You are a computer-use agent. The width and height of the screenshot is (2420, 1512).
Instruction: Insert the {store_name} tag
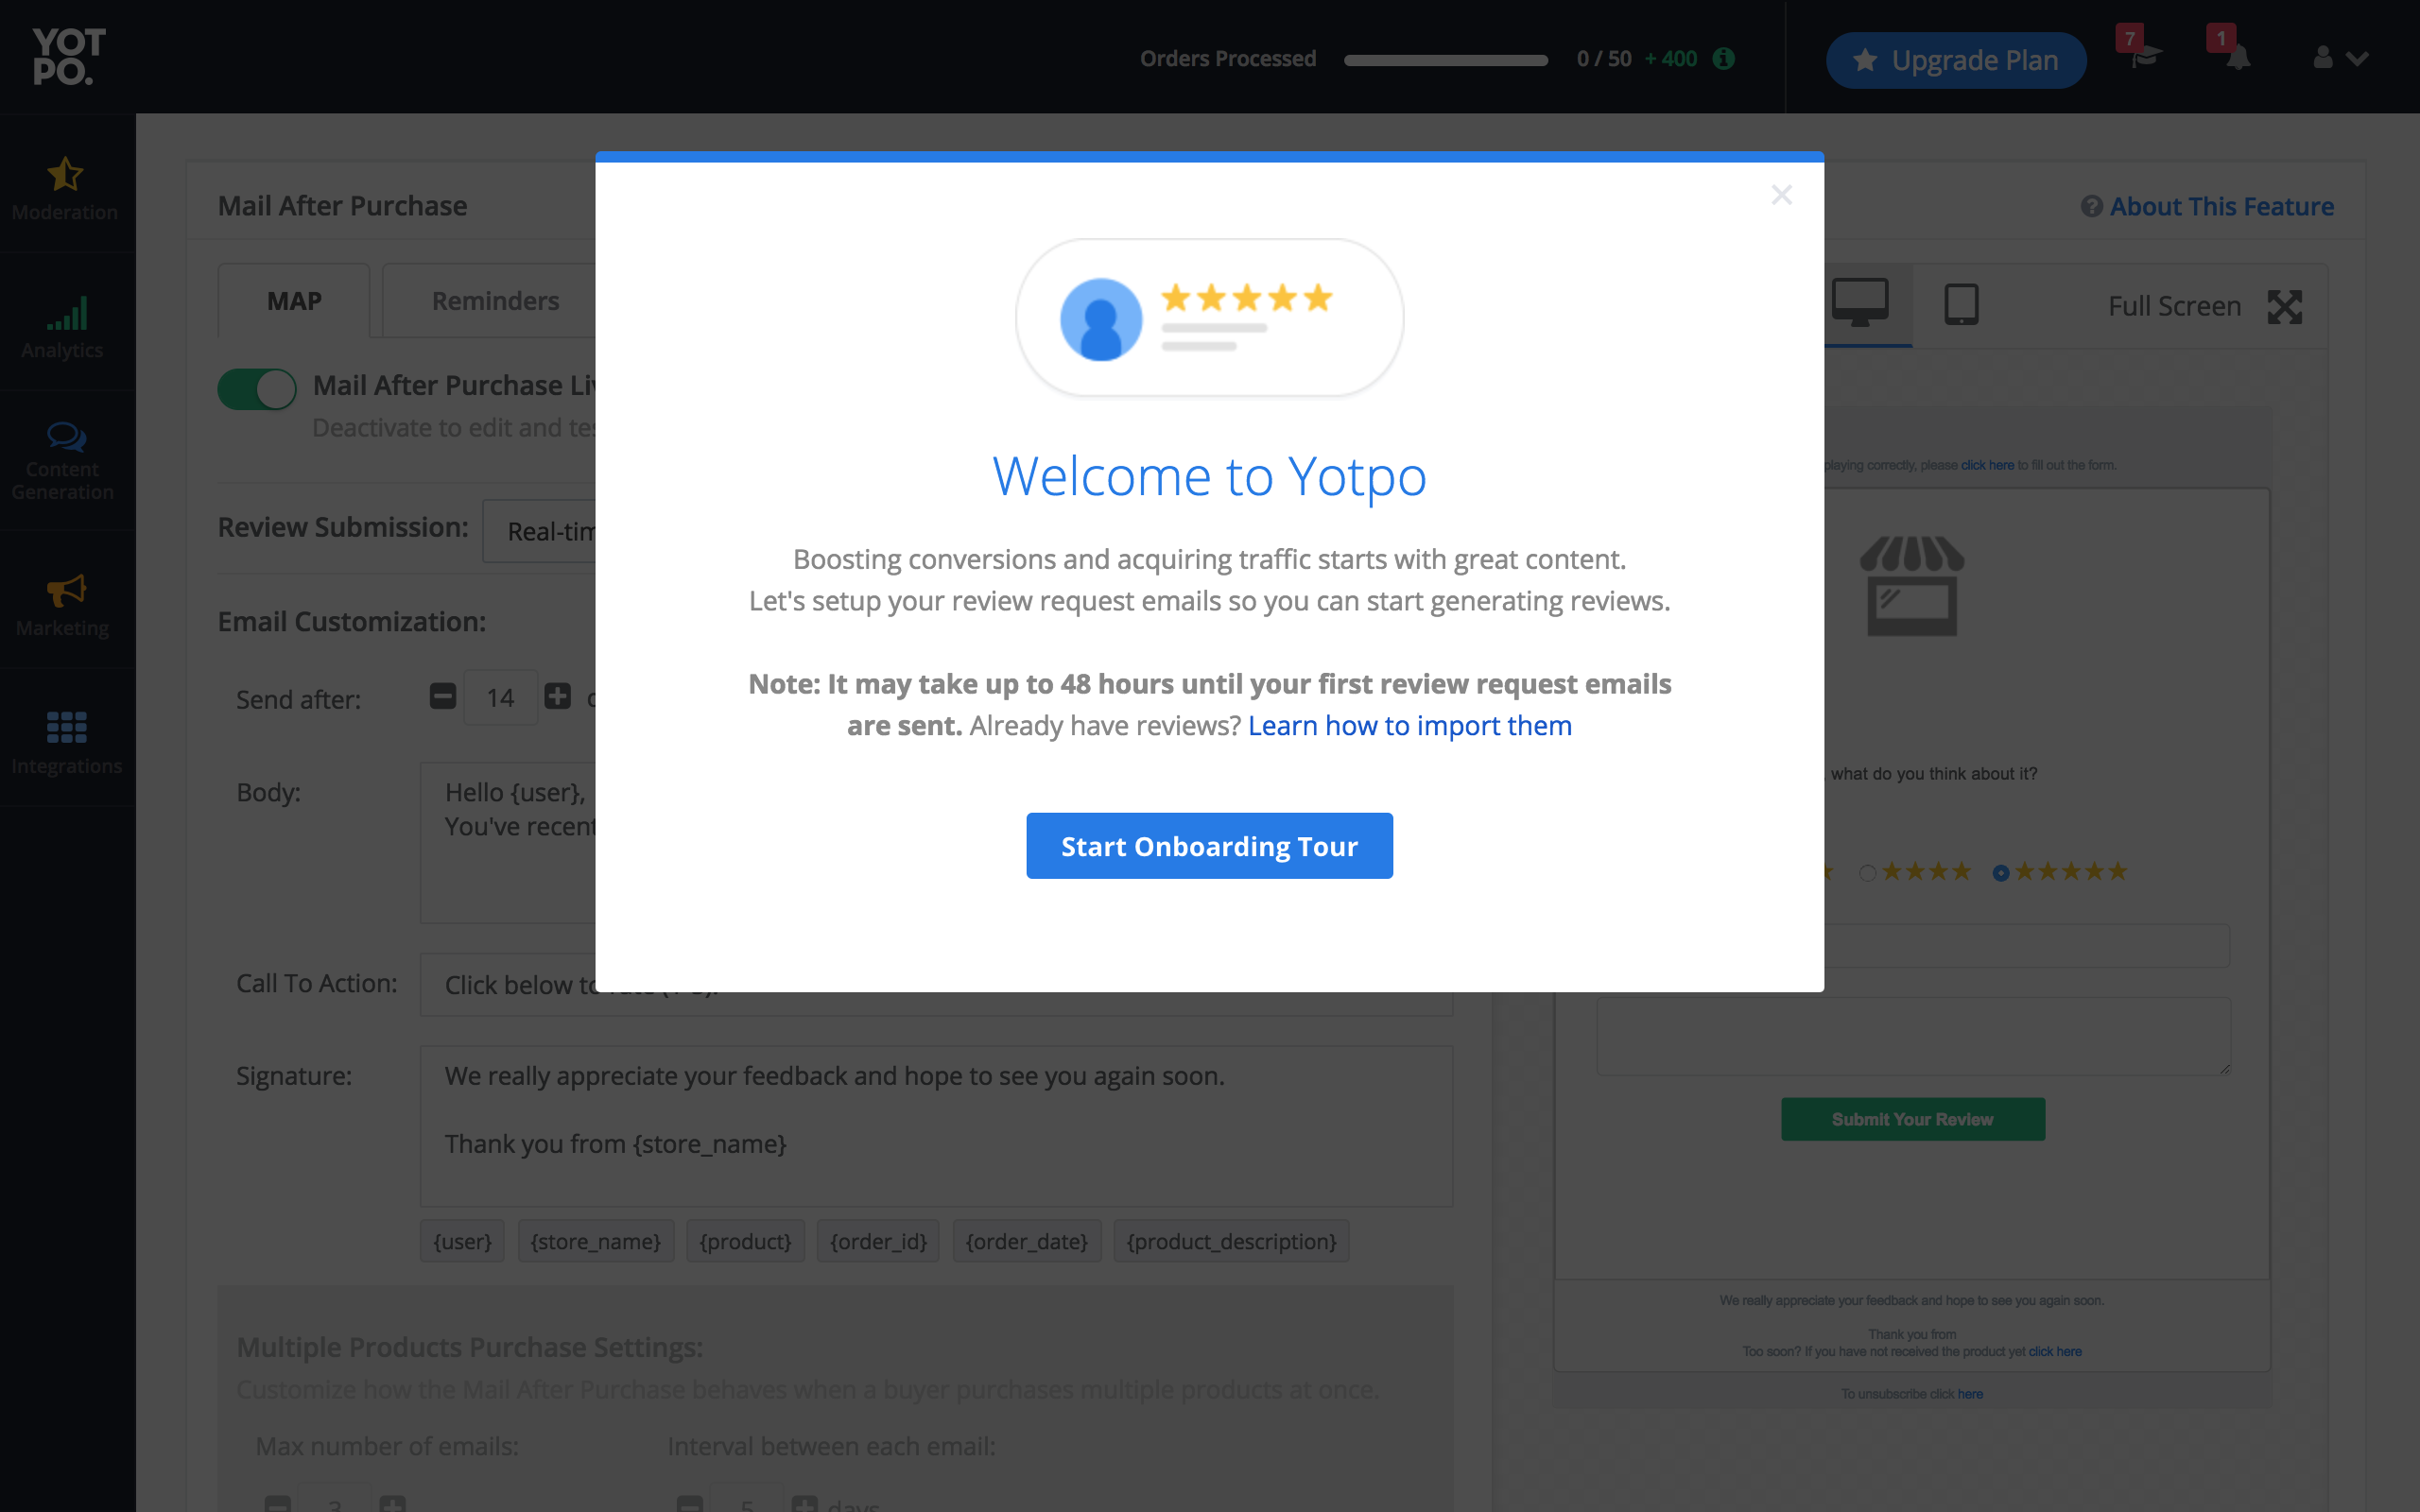tap(596, 1241)
